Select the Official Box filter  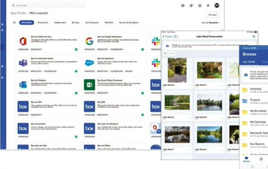(27, 23)
